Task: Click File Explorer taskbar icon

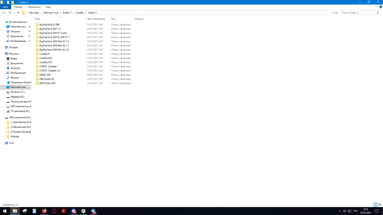Action: (15, 211)
